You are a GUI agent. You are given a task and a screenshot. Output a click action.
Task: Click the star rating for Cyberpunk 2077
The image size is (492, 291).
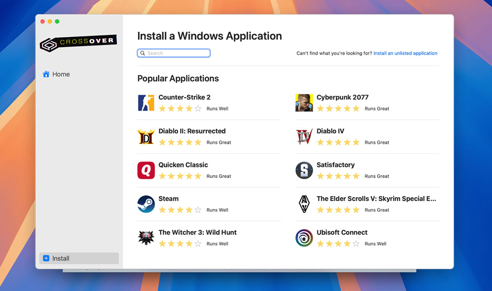[338, 109]
